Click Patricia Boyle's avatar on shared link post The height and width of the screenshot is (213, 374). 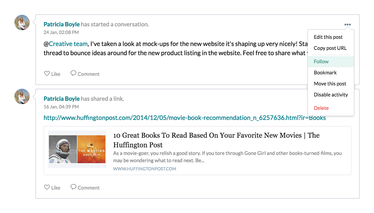coord(22,96)
